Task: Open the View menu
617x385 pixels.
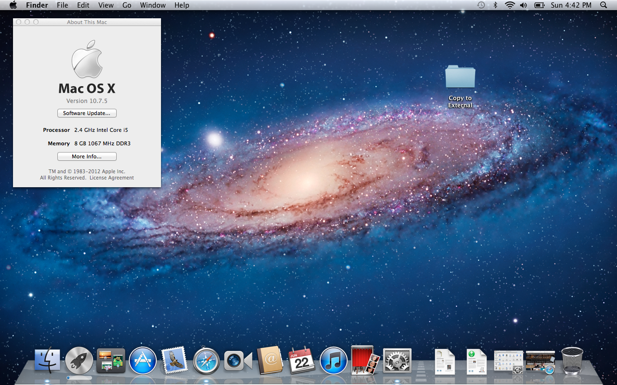Action: pyautogui.click(x=106, y=5)
